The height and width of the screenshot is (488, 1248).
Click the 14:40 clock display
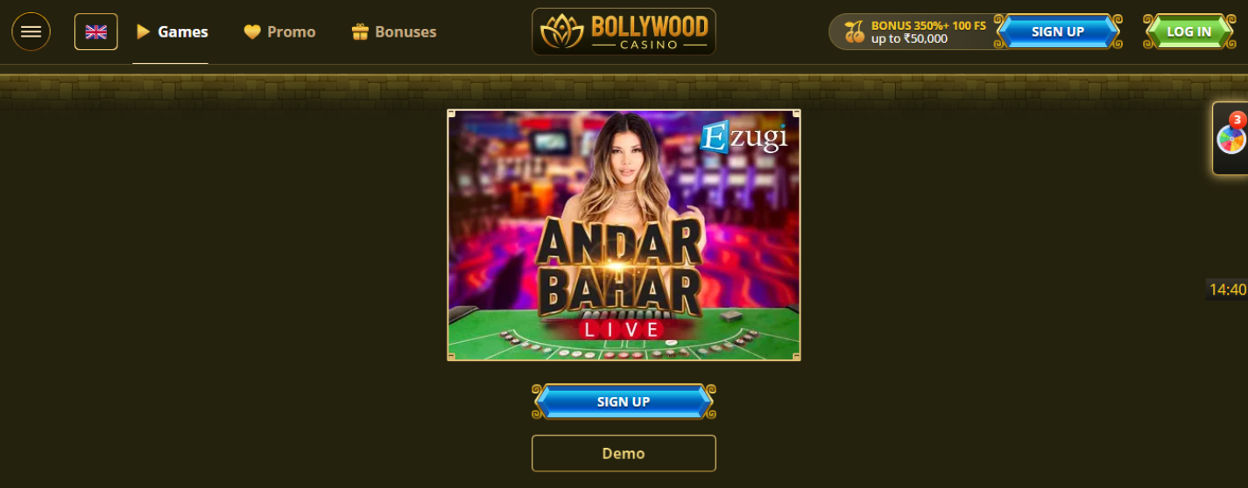coord(1227,289)
